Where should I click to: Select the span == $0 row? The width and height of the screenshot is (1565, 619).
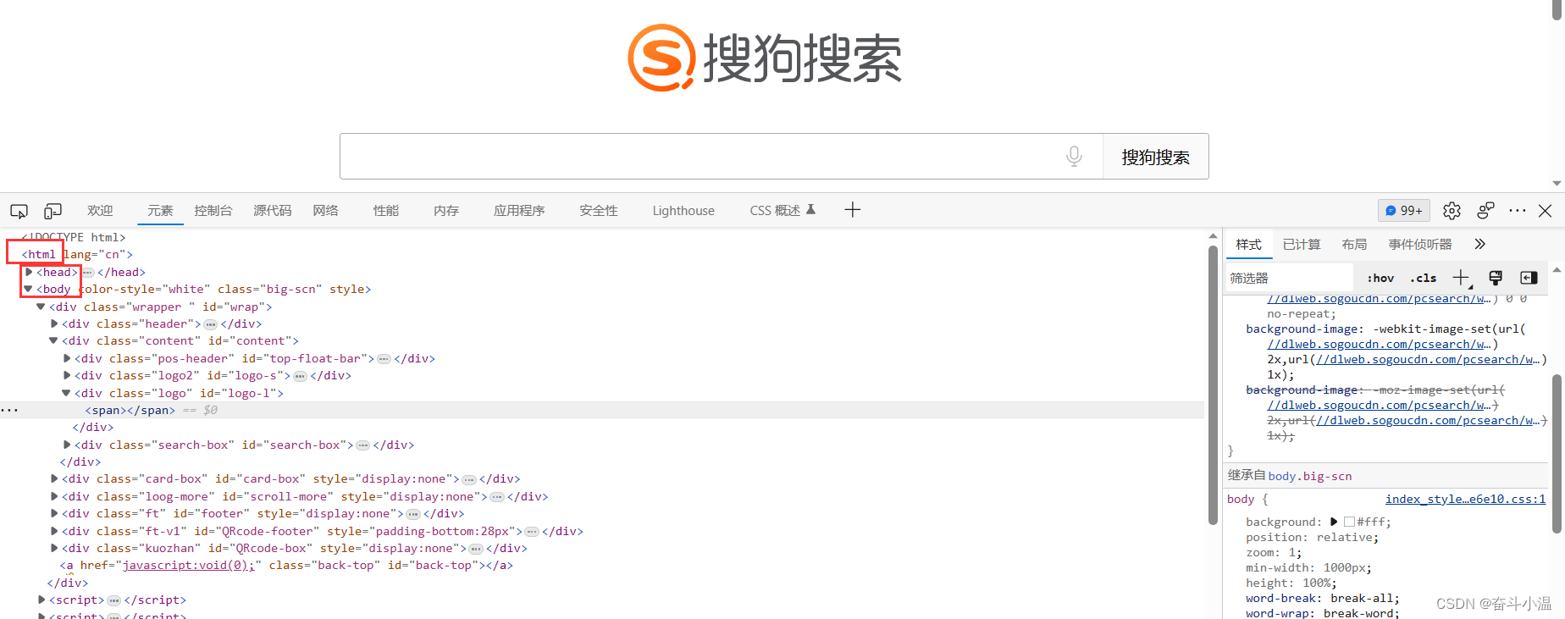[x=602, y=410]
